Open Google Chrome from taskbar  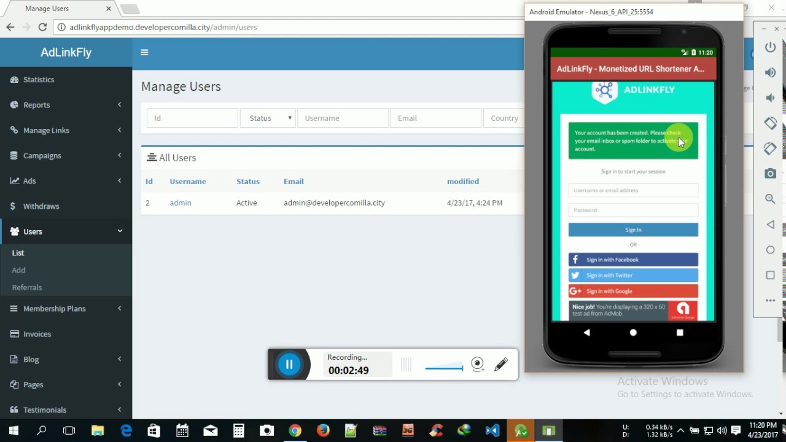(x=295, y=430)
